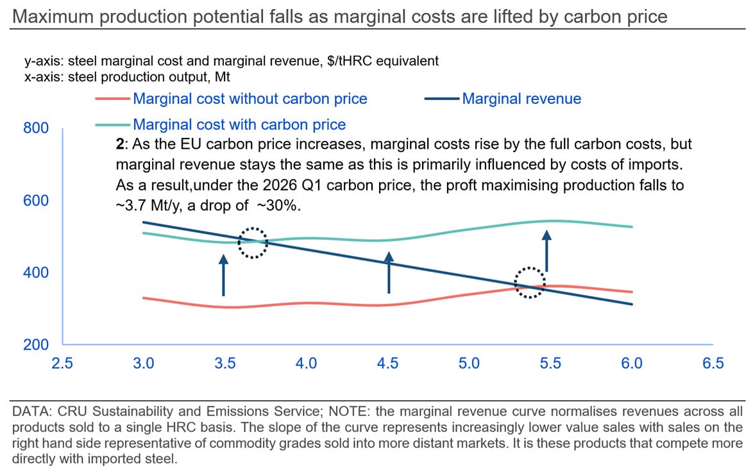753x468 pixels.
Task: Click the red legend line marker
Action: (113, 99)
